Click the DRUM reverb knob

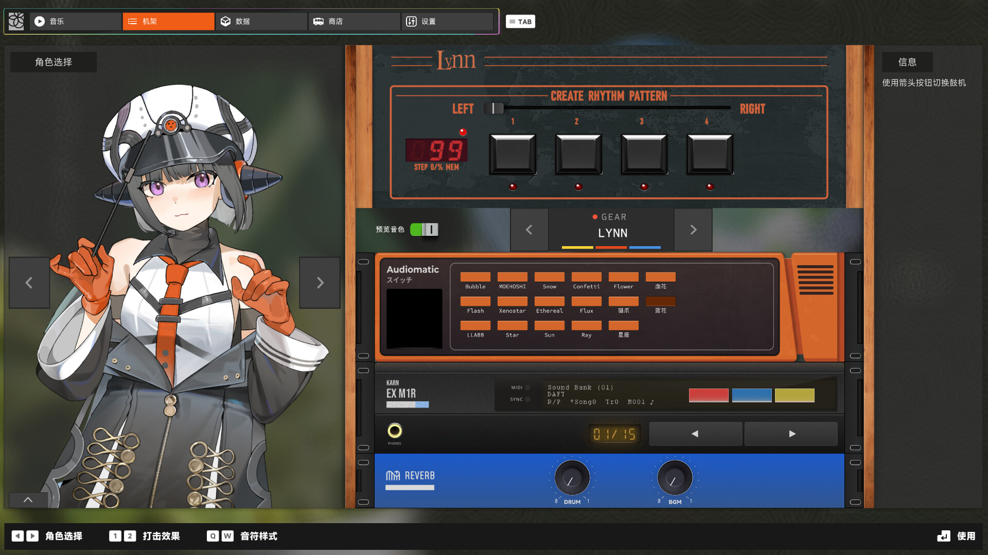tap(572, 478)
